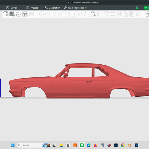Screen dimensions: 149x149
Task: Open the Variable layer height tool
Action: point(31,14)
